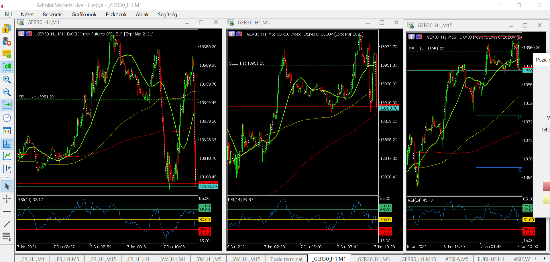This screenshot has width=550, height=262.
Task: Toggle candlestick chart mode
Action: click(x=7, y=67)
